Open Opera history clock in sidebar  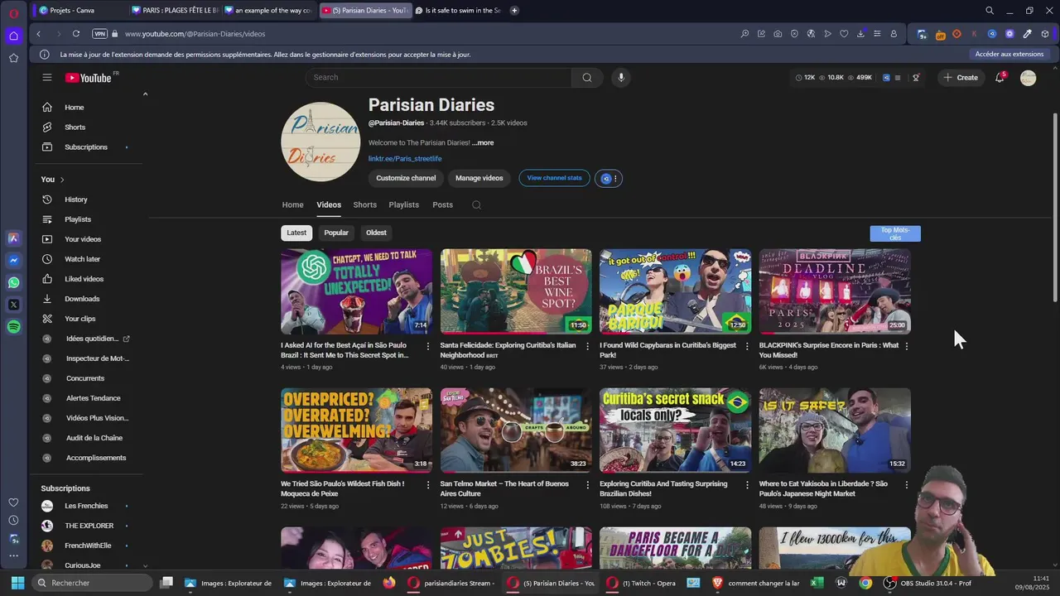pos(13,520)
